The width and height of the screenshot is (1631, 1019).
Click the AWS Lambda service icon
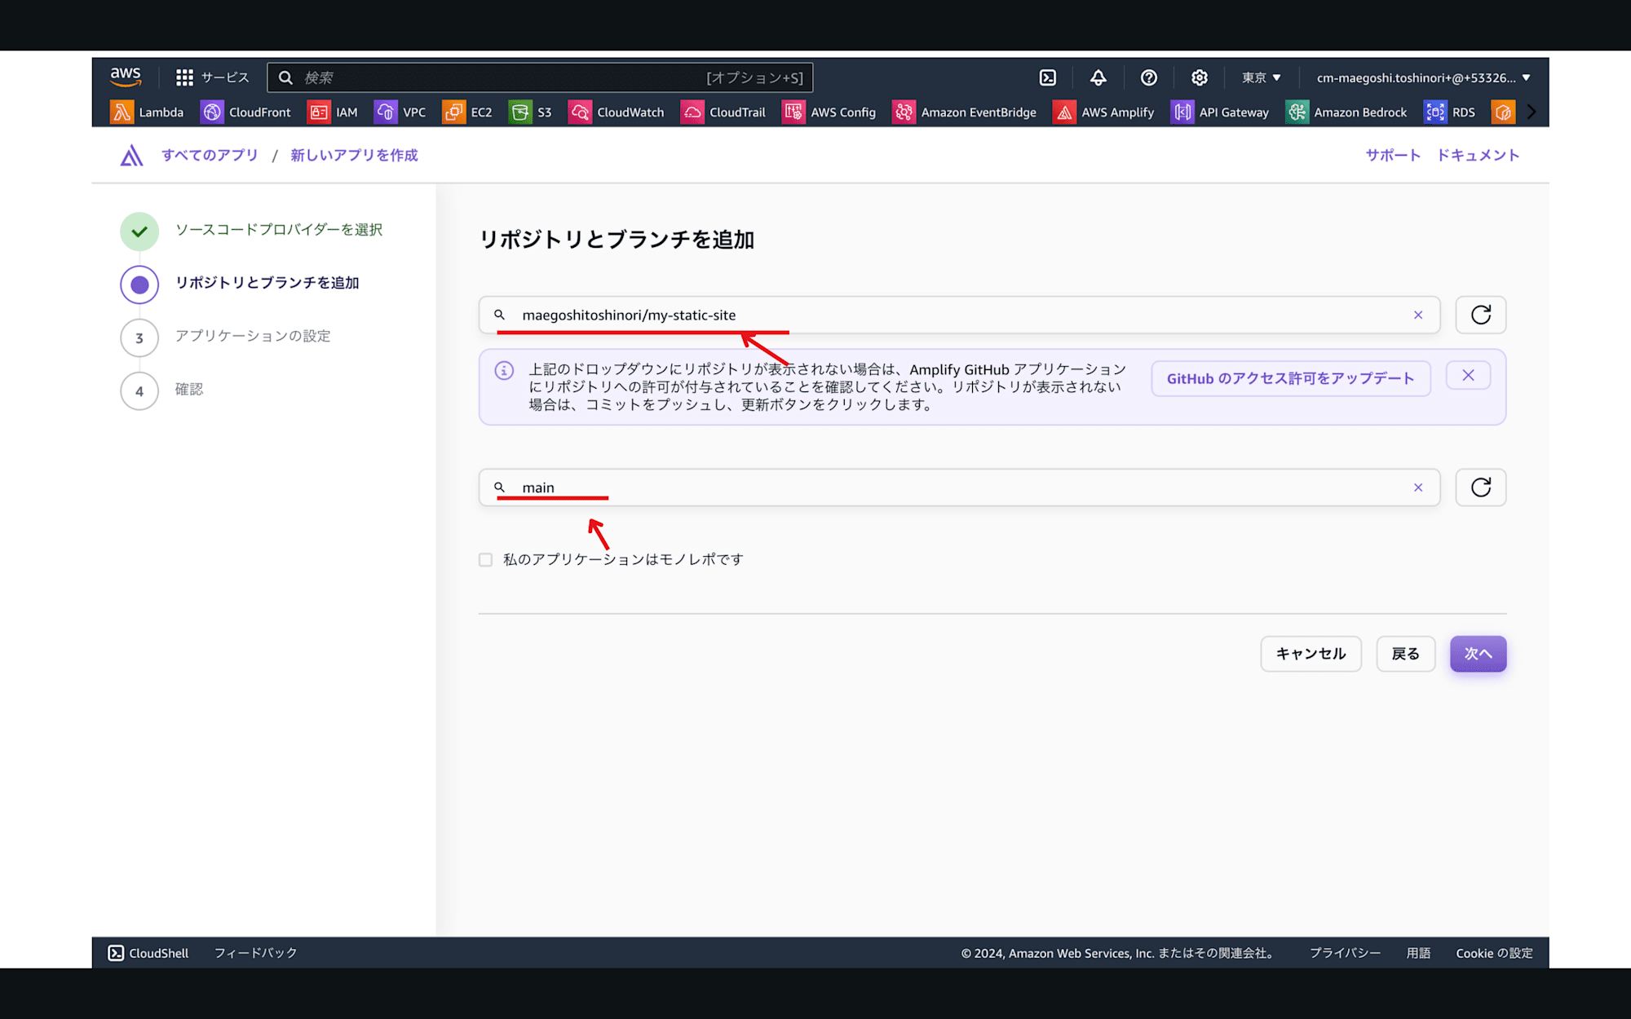click(x=121, y=112)
